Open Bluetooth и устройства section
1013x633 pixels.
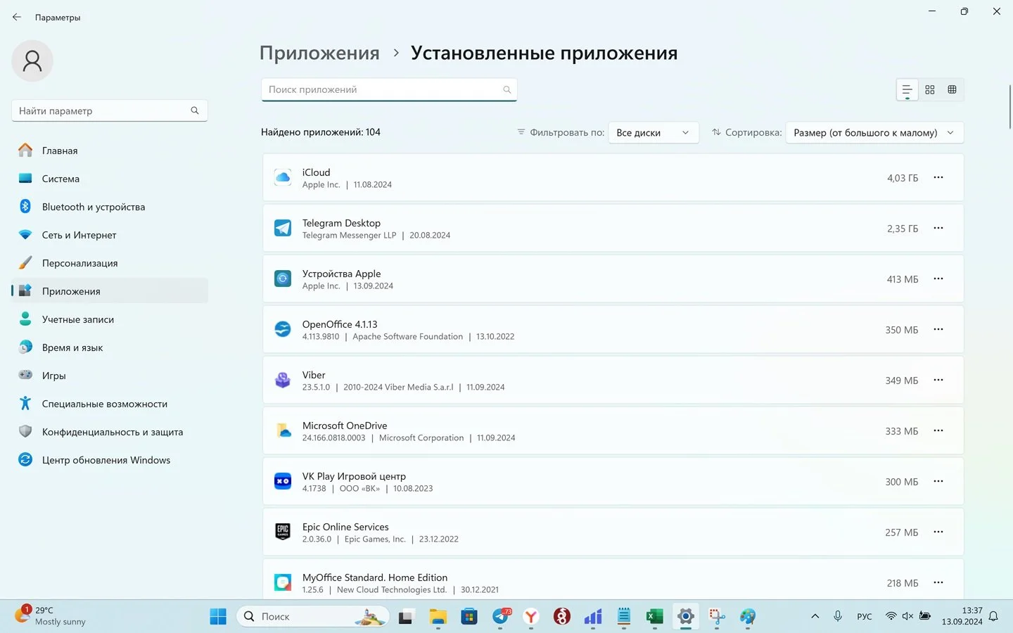(x=110, y=207)
